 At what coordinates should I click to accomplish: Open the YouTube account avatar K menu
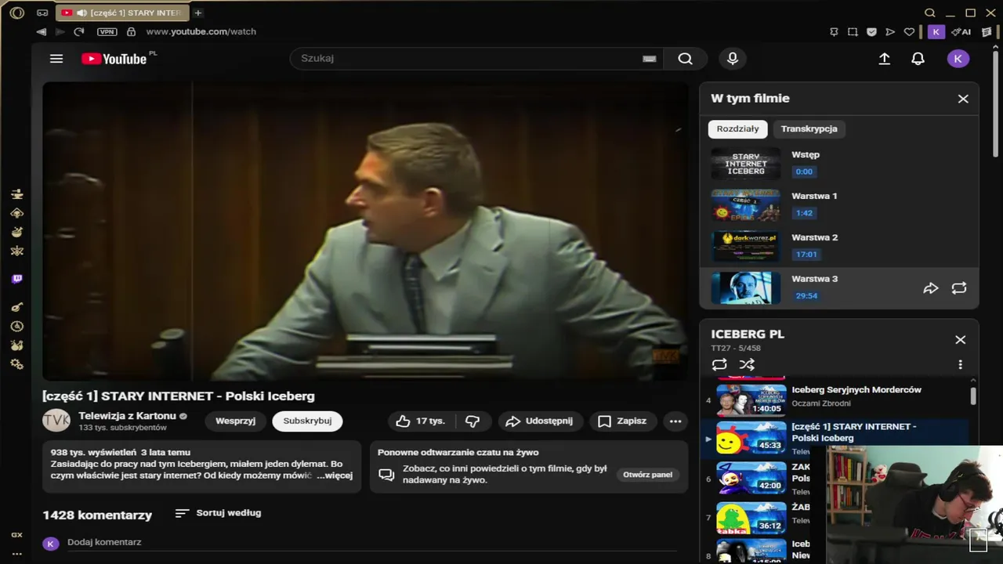[958, 59]
